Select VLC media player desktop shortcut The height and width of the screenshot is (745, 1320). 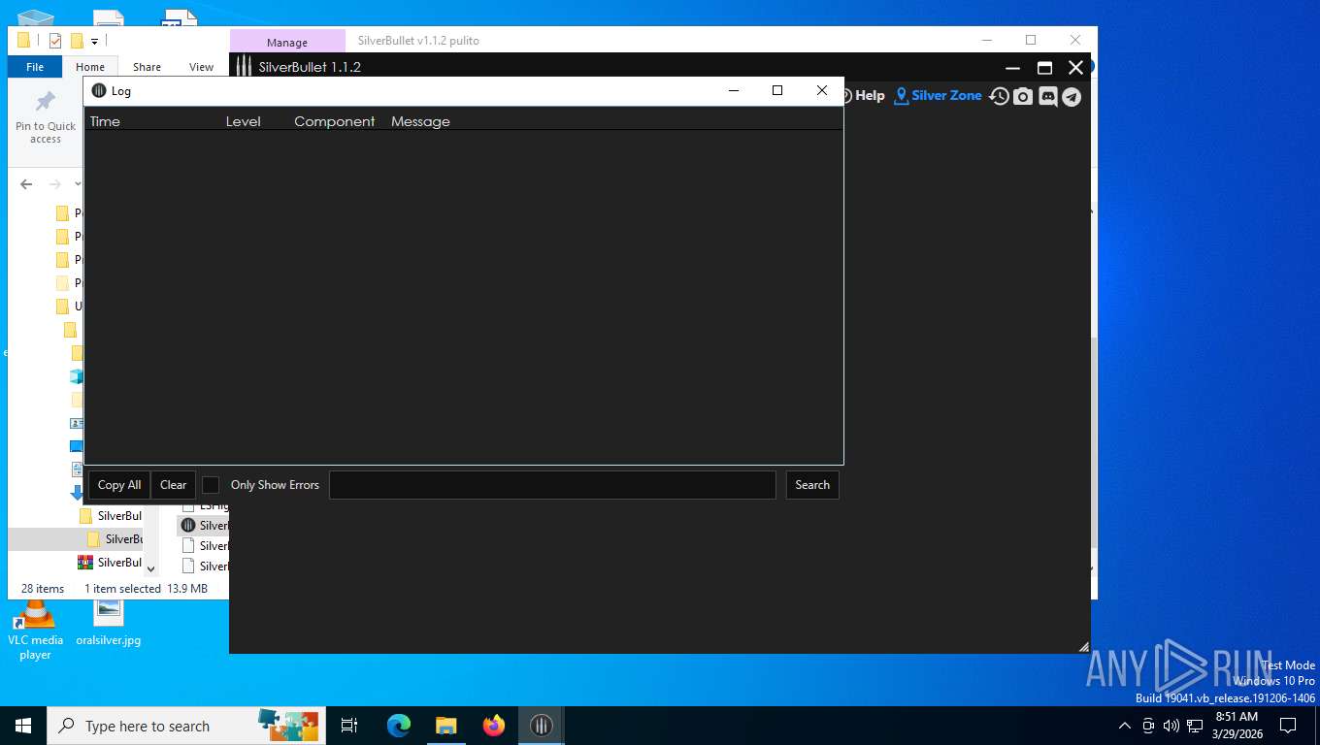tap(36, 631)
